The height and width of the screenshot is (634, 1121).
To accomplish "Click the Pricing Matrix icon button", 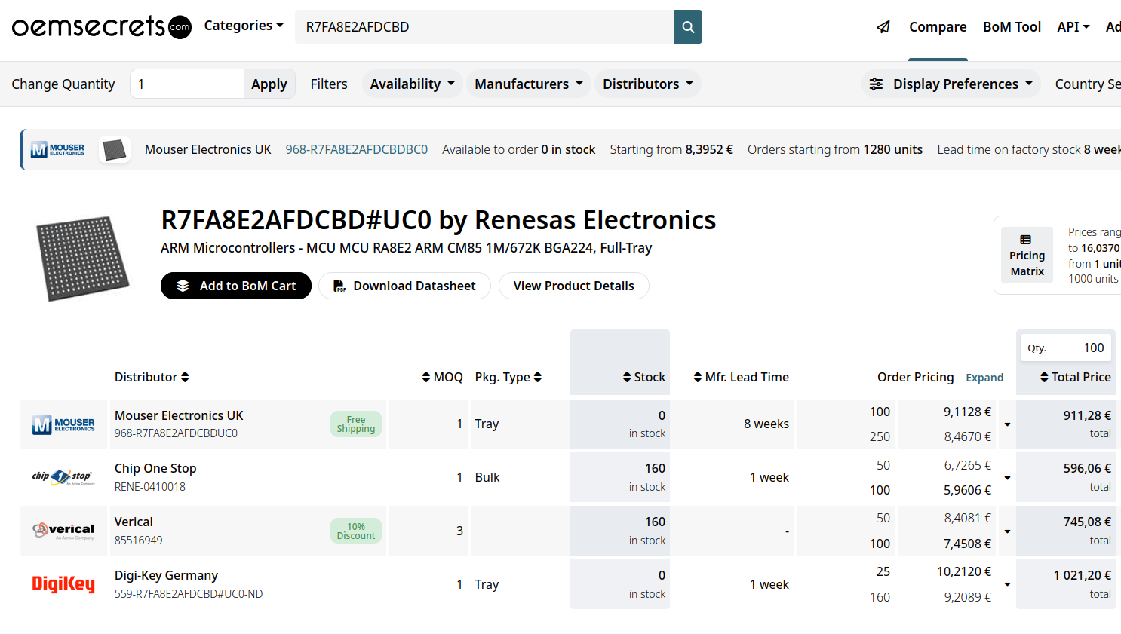I will point(1027,255).
